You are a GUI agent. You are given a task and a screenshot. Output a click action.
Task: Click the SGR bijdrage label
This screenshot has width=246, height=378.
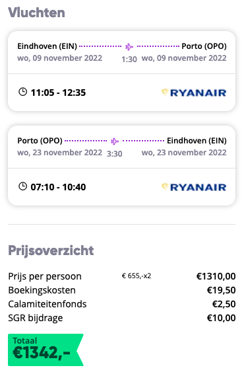click(x=36, y=319)
